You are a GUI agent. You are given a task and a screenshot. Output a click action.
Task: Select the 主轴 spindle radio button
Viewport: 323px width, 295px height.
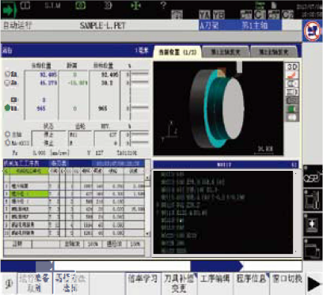pyautogui.click(x=8, y=134)
